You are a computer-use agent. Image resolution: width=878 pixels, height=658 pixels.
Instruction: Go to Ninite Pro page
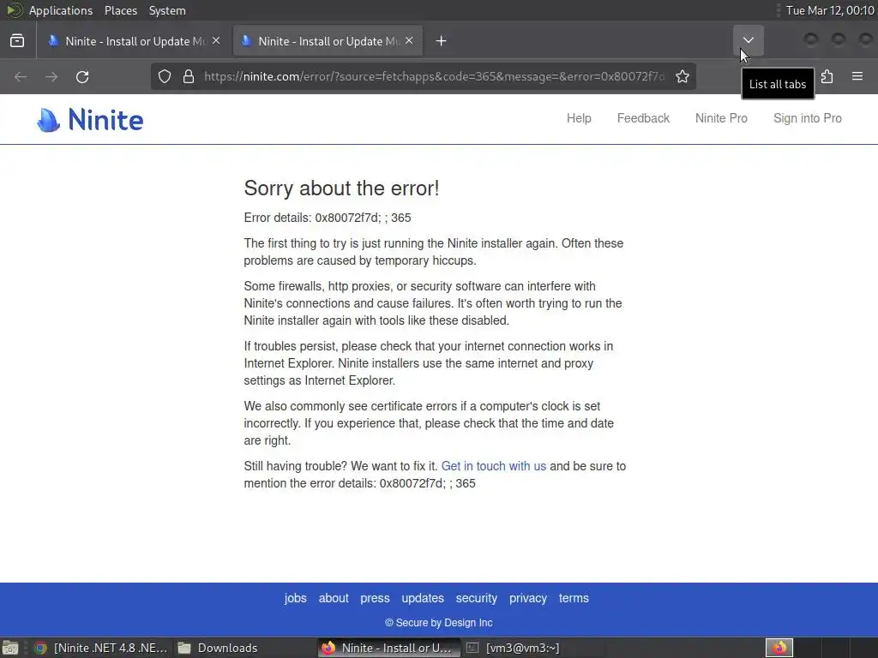point(721,118)
